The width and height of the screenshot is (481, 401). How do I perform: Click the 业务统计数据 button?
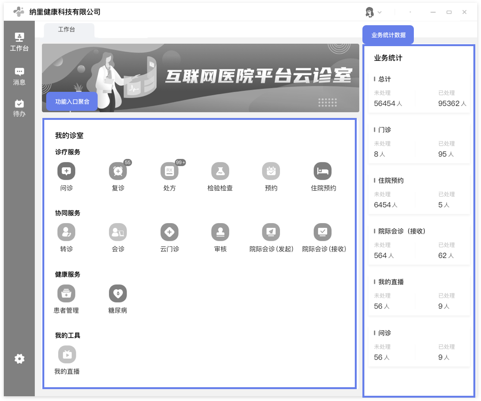click(x=388, y=35)
